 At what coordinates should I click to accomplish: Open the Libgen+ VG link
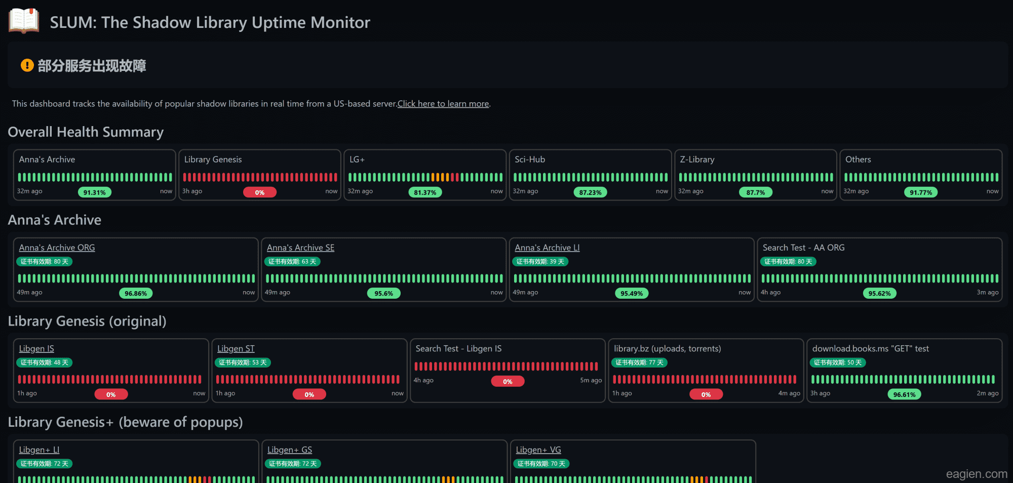pos(538,450)
